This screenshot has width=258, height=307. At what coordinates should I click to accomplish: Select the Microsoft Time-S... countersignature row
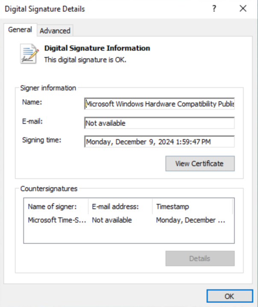[129, 220]
